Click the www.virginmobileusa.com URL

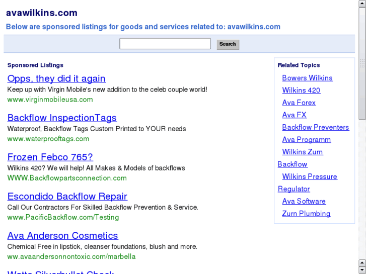pos(50,100)
